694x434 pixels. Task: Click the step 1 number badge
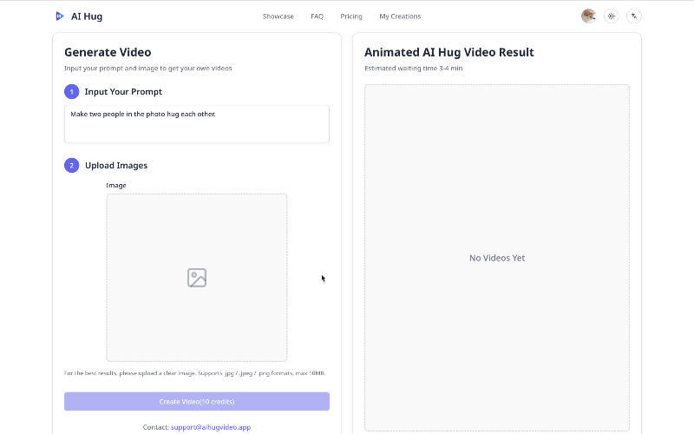72,91
